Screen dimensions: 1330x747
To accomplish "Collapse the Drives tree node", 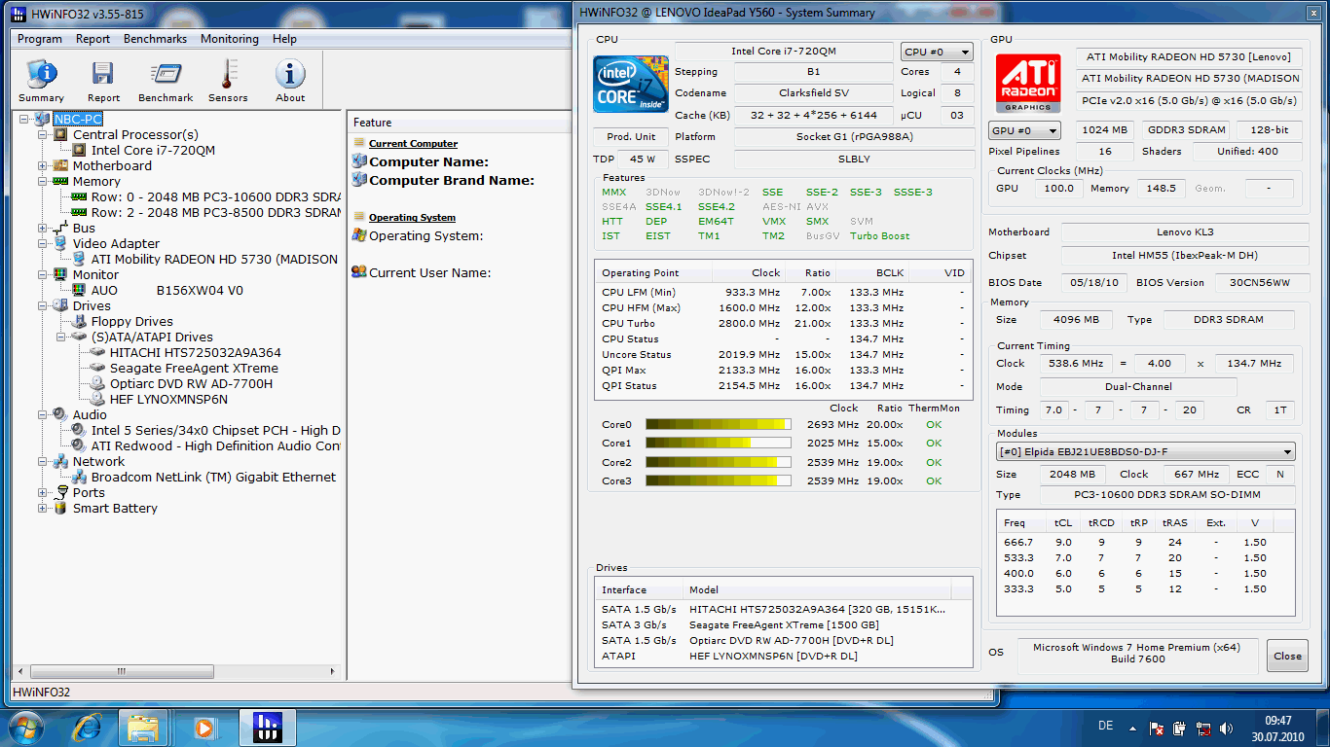I will 43,305.
